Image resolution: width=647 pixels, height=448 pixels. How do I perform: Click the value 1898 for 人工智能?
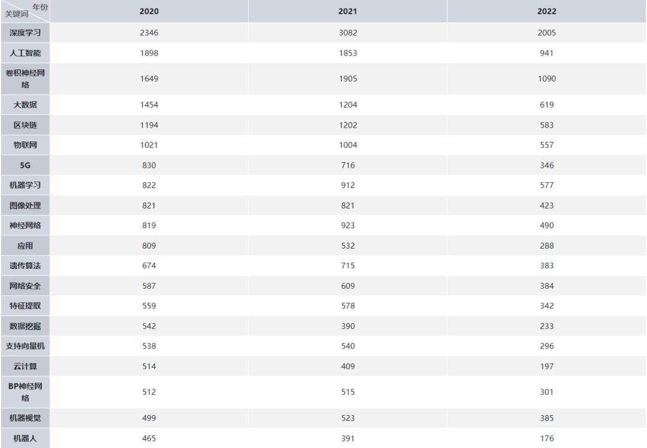[149, 53]
